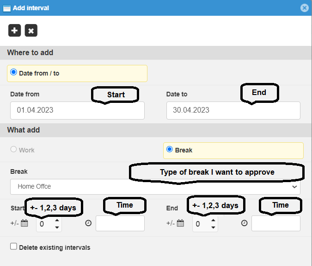Click the Date to field

[x=233, y=110]
